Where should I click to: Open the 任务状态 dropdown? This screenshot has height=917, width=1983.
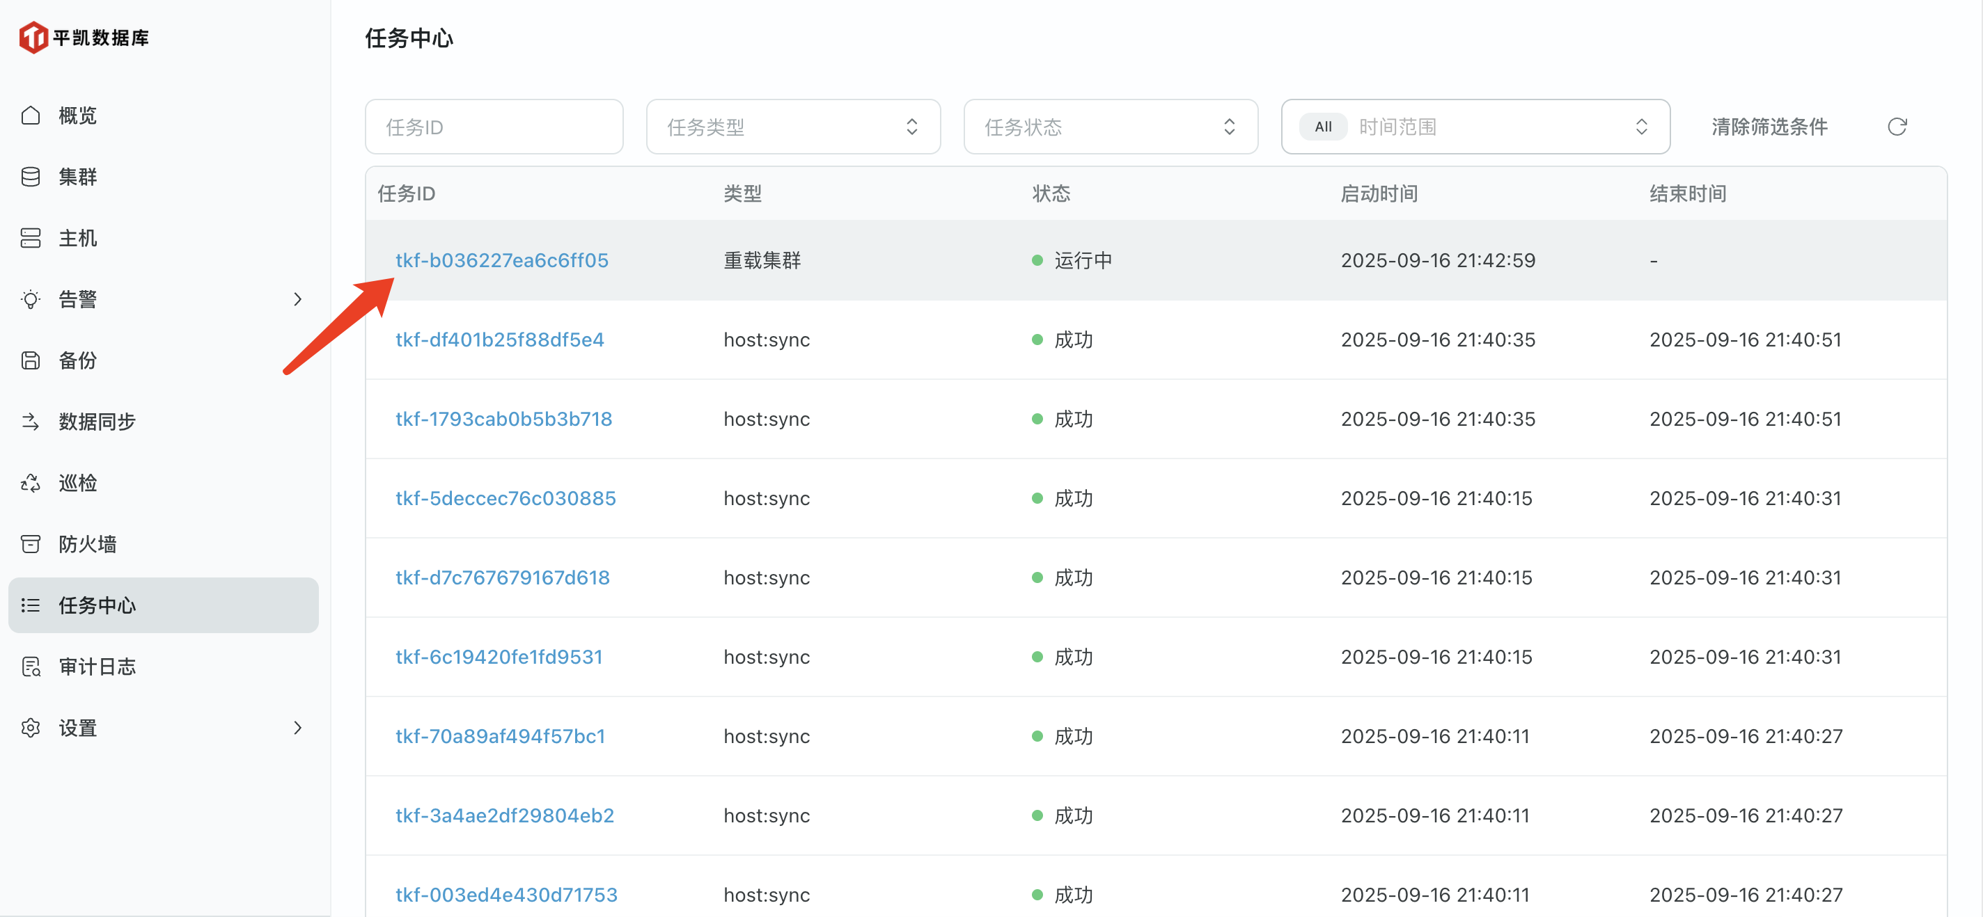point(1110,127)
